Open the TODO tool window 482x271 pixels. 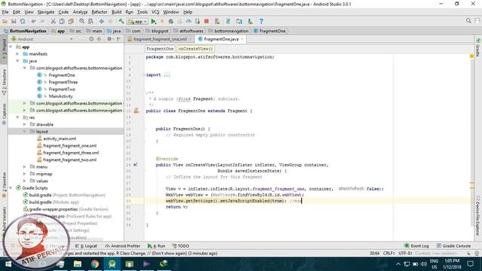(x=181, y=246)
